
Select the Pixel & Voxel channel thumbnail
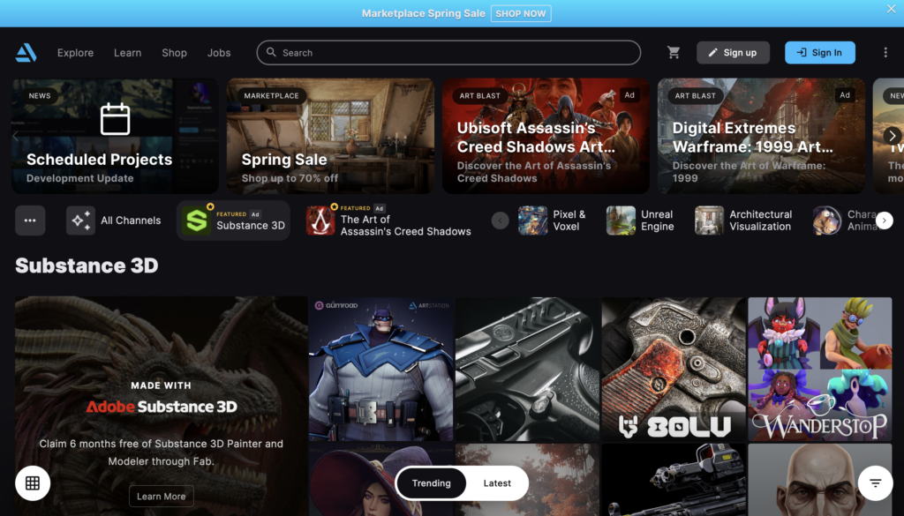coord(532,221)
